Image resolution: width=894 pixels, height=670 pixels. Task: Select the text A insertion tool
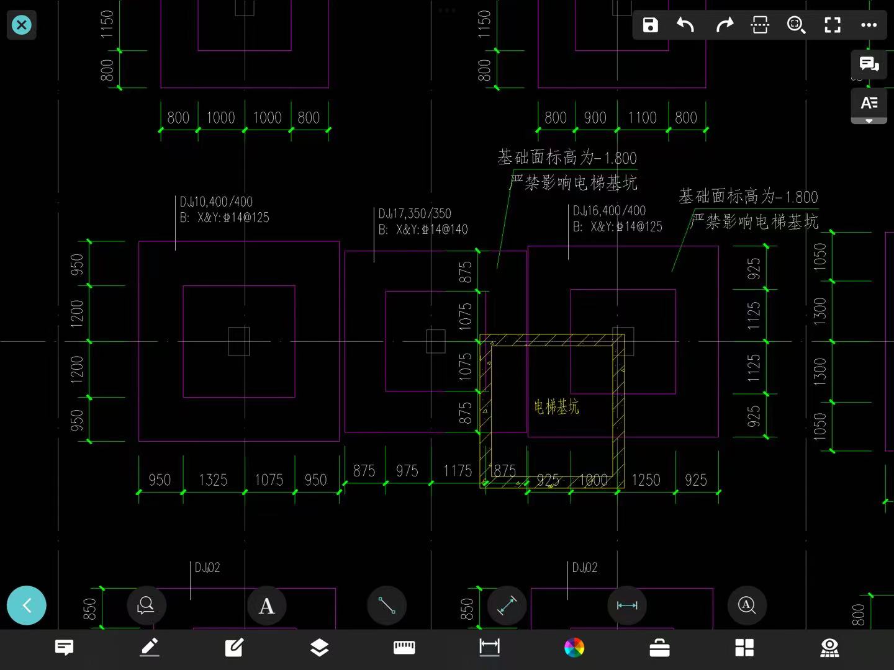(x=266, y=605)
